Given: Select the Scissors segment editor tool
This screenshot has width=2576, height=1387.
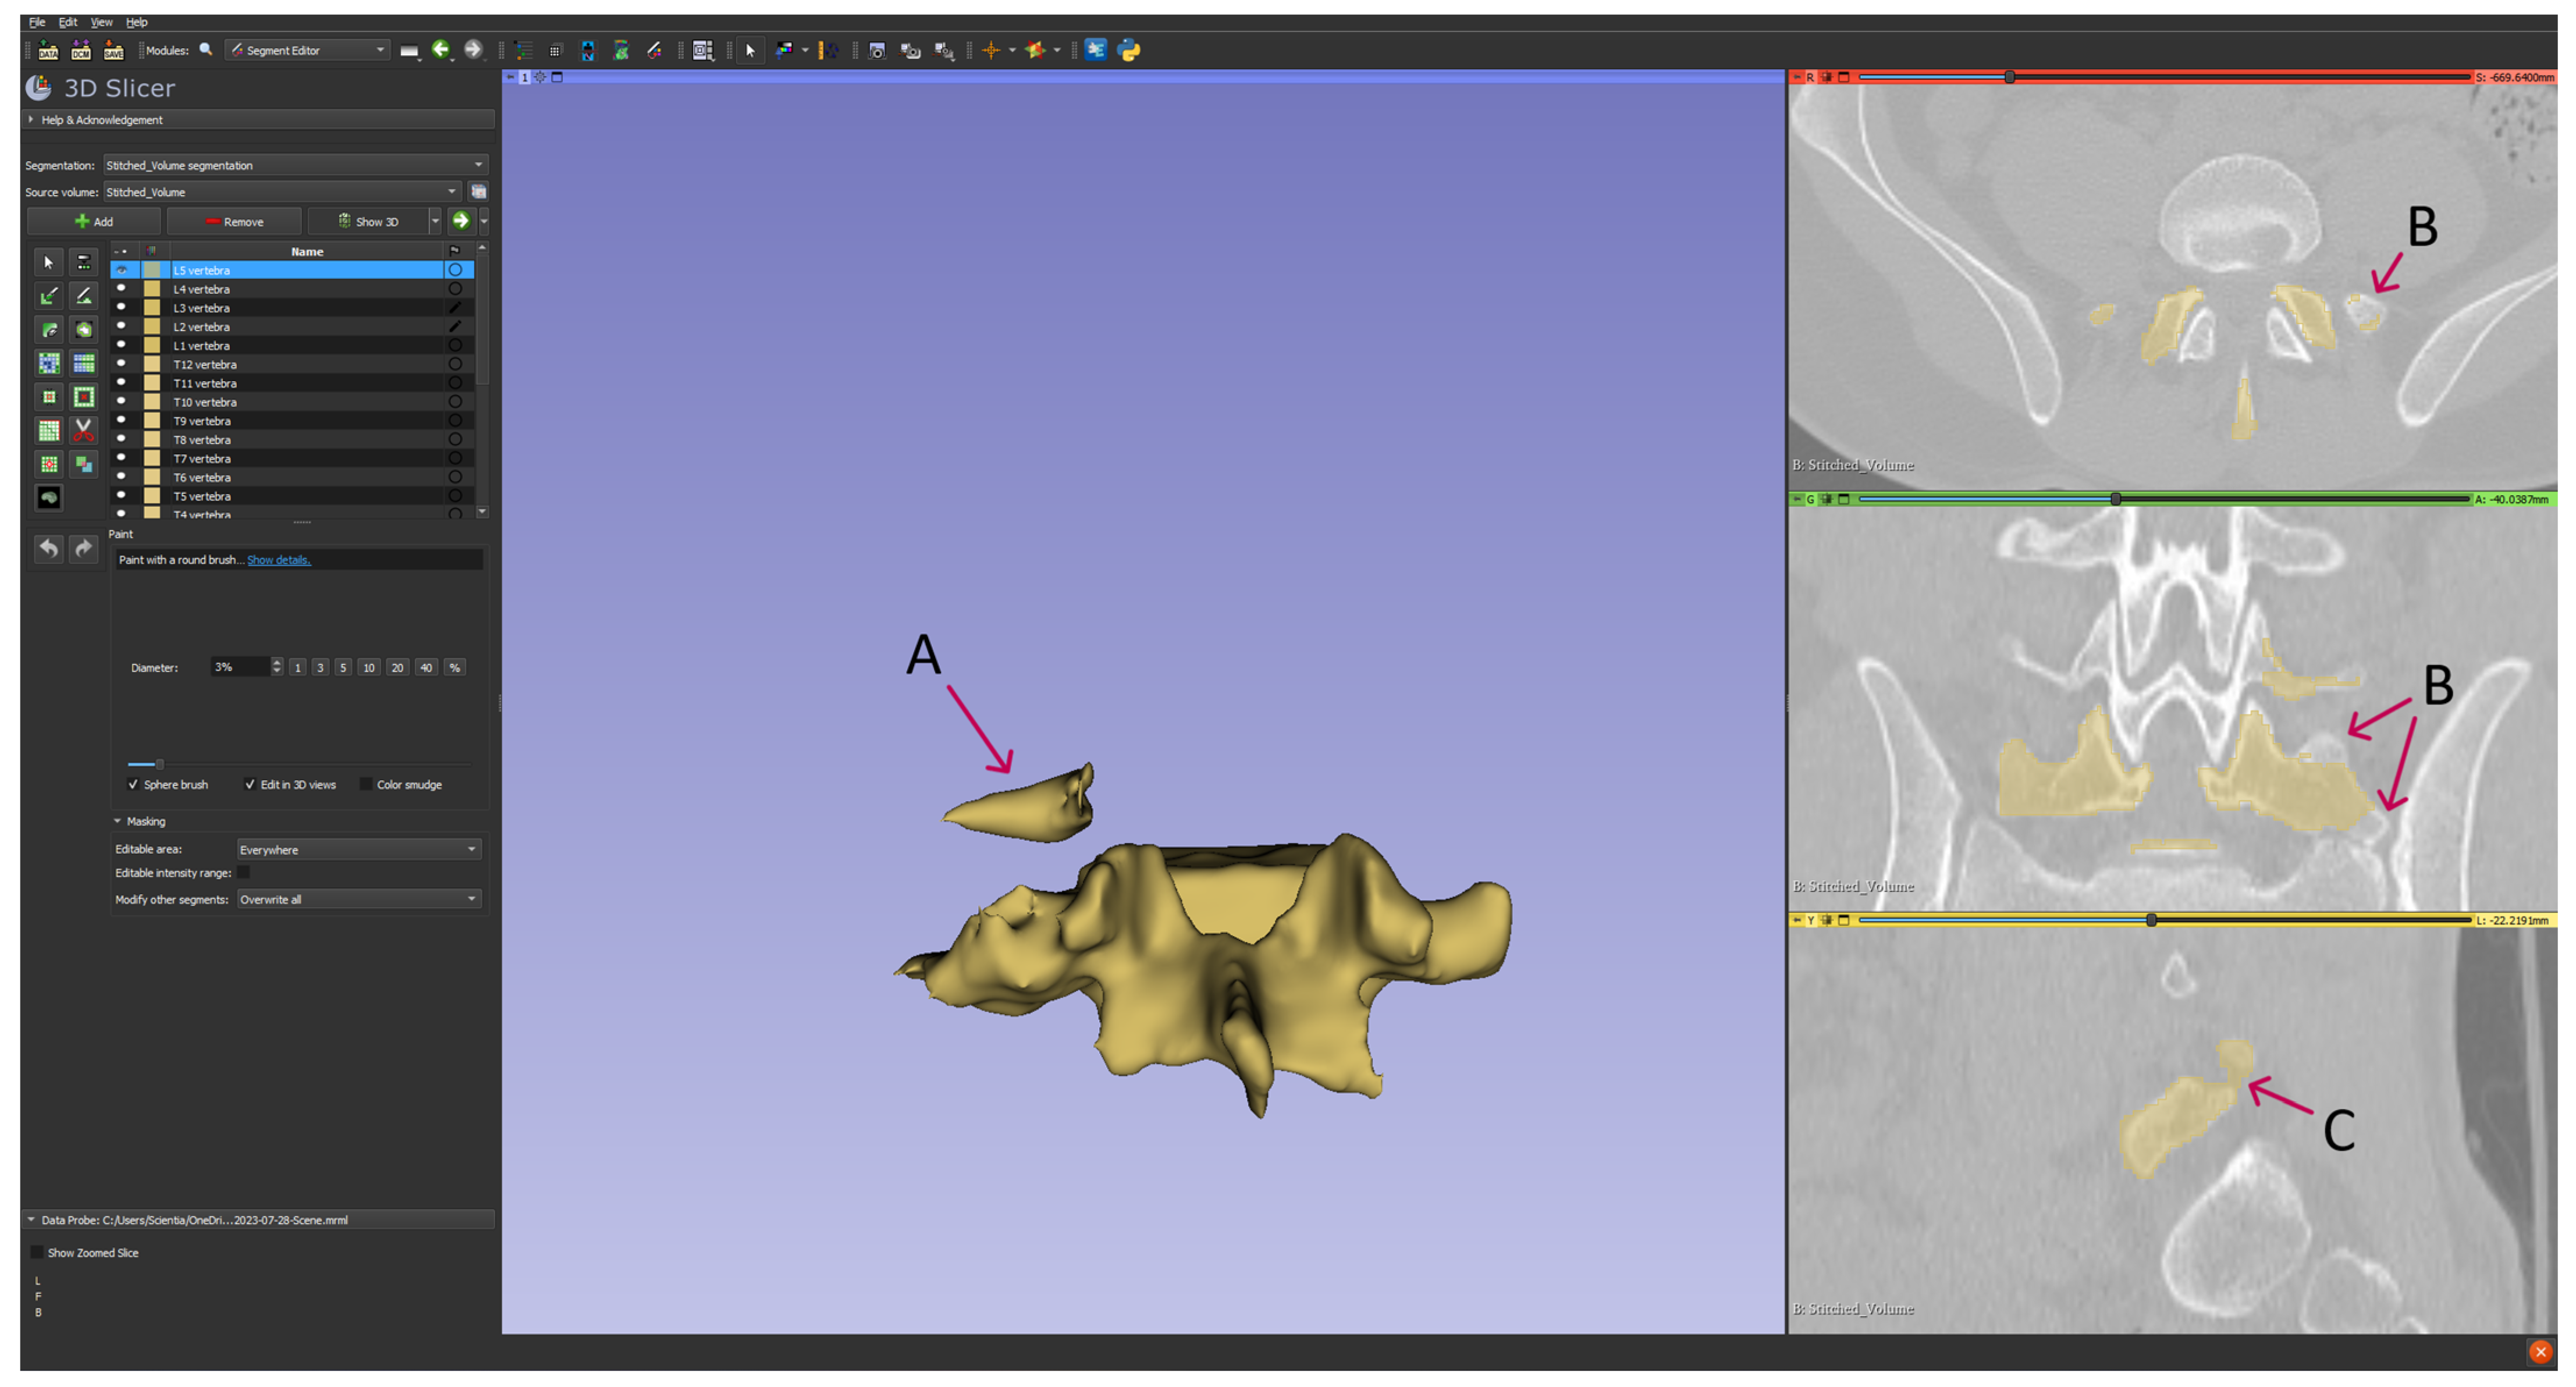Looking at the screenshot, I should pyautogui.click(x=84, y=430).
